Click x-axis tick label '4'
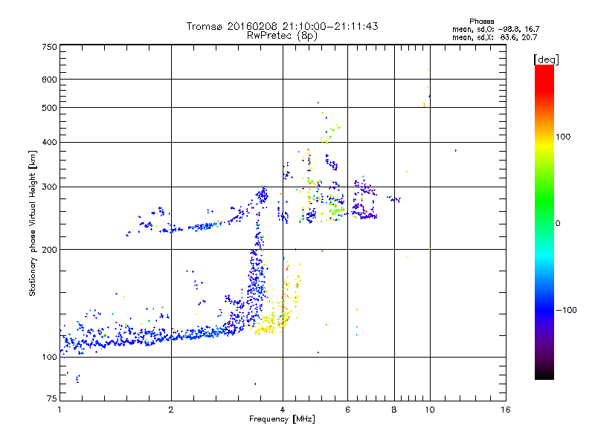The image size is (595, 446). pos(283,410)
